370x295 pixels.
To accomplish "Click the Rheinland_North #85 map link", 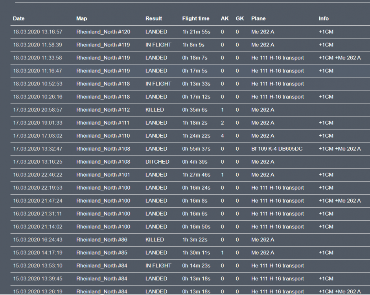I will point(101,253).
